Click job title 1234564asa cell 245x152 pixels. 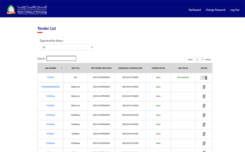[x=76, y=115]
